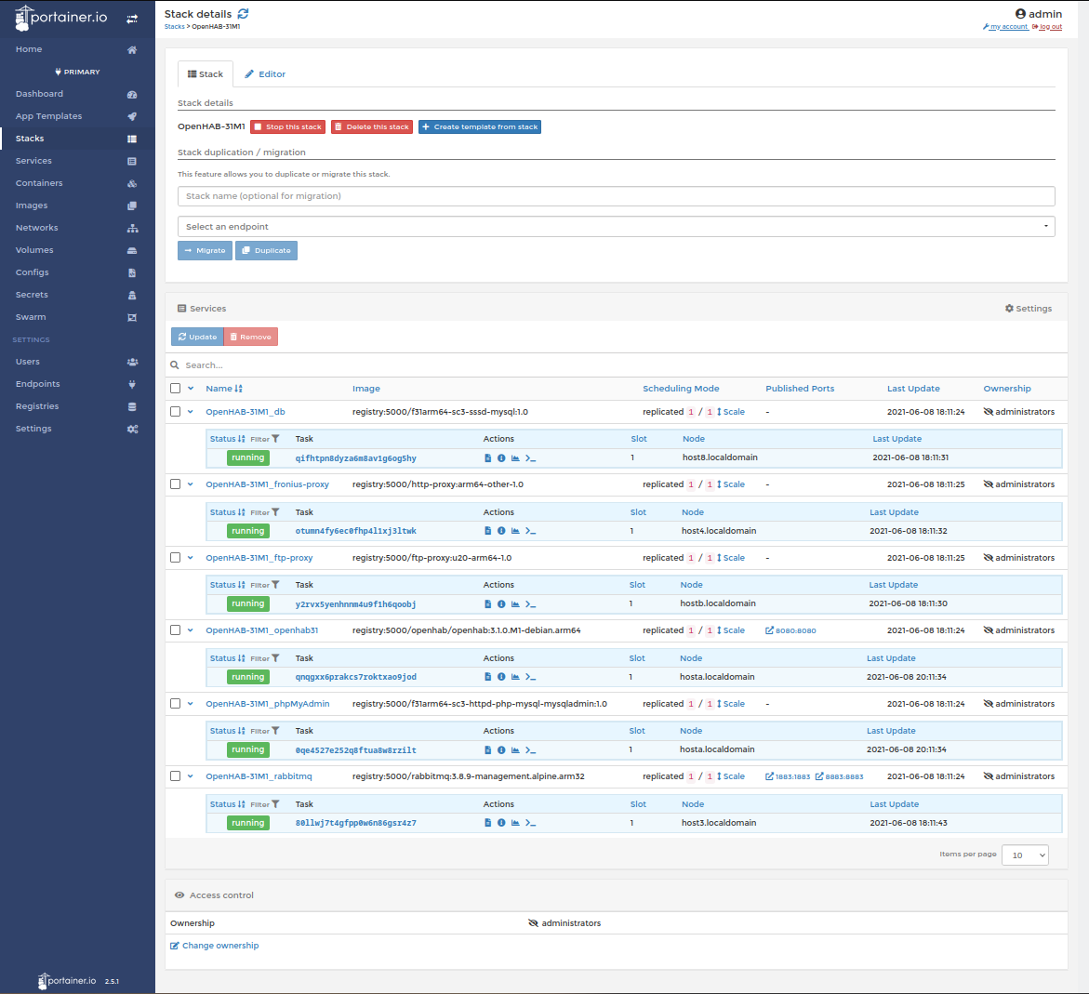Check the OpenHAB-31M1_phpMyAdmin checkbox
Viewport: 1089px width, 994px height.
[x=175, y=704]
